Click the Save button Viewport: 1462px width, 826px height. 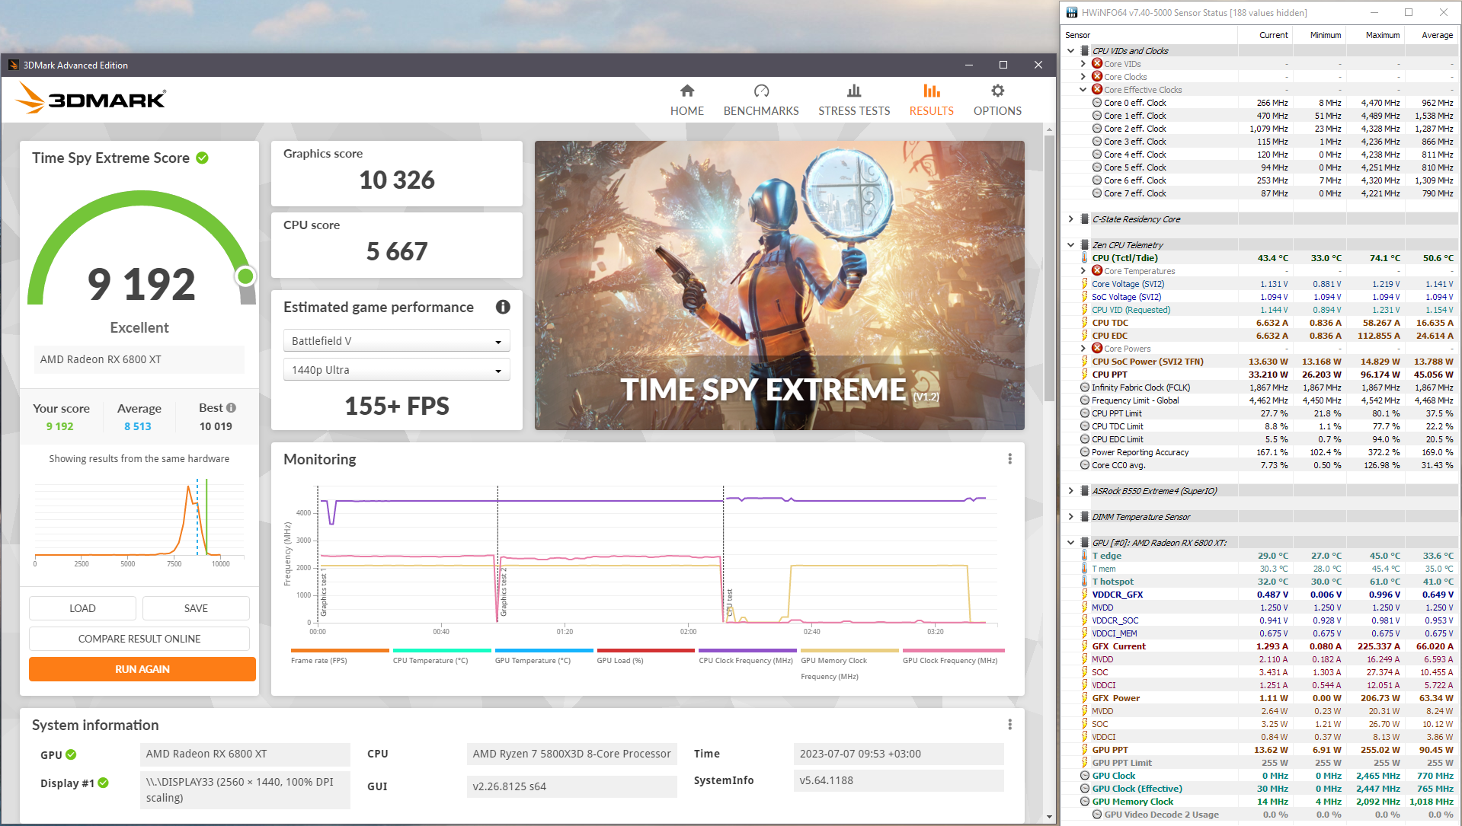coord(196,608)
